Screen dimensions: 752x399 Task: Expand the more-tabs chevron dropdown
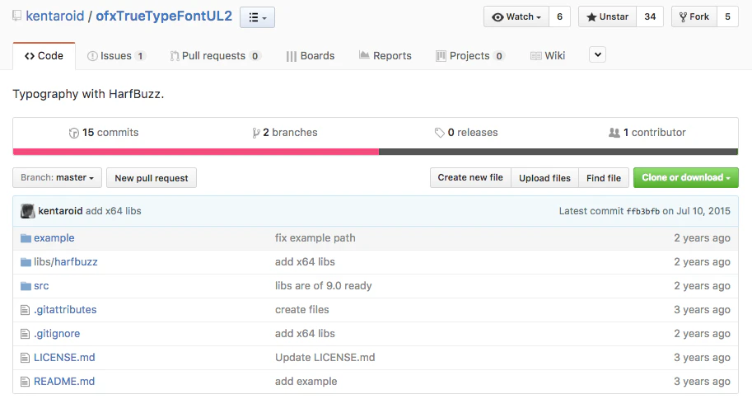tap(598, 54)
